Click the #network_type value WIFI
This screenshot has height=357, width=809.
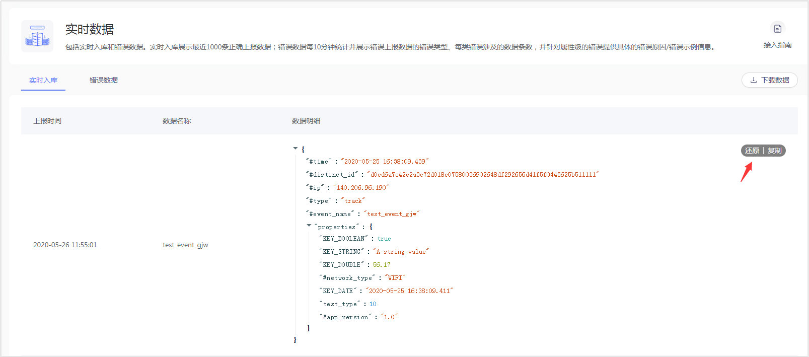[x=395, y=278]
